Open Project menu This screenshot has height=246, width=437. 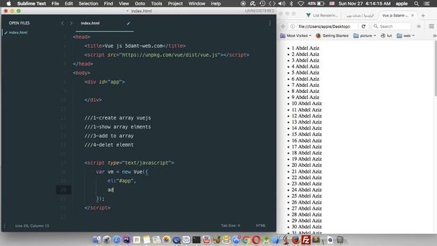click(175, 3)
